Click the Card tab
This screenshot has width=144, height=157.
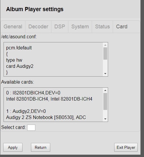point(122,27)
